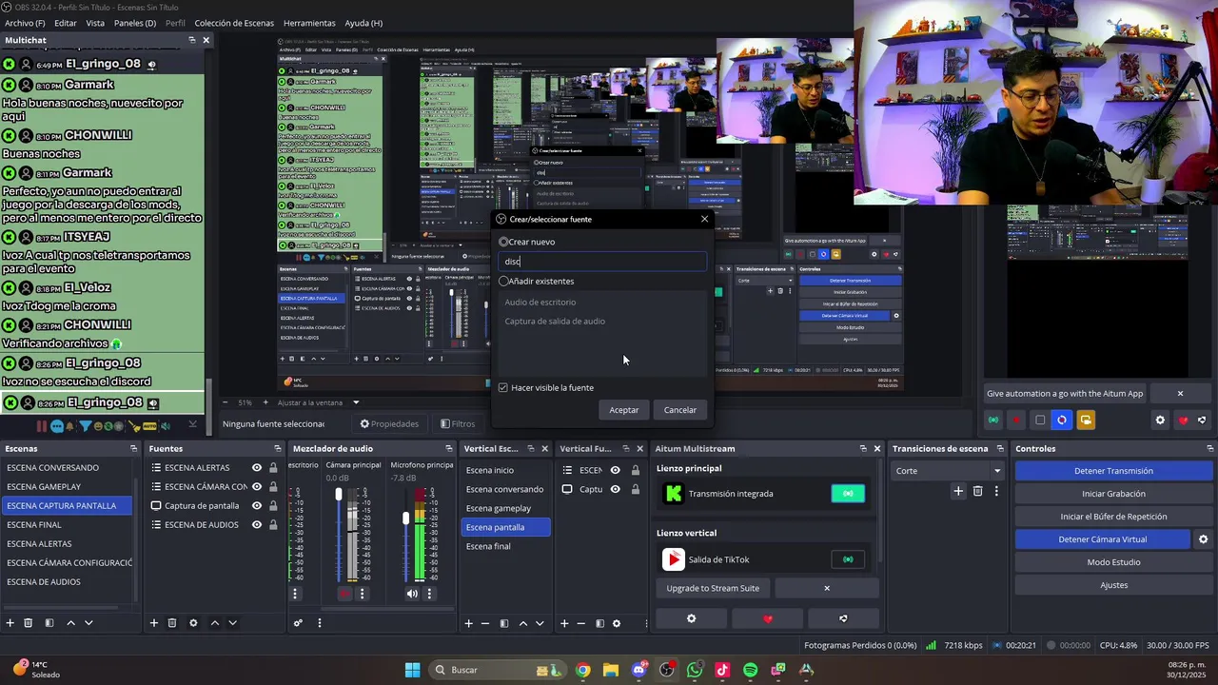Click Aceptar in Crear/seleccionar fuente dialog
The height and width of the screenshot is (685, 1218).
[624, 410]
